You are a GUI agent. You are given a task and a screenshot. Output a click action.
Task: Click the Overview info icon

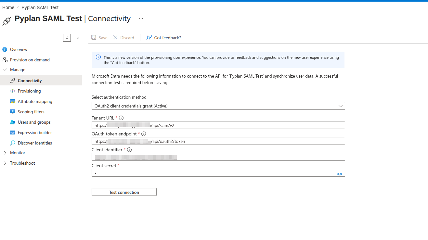5,49
